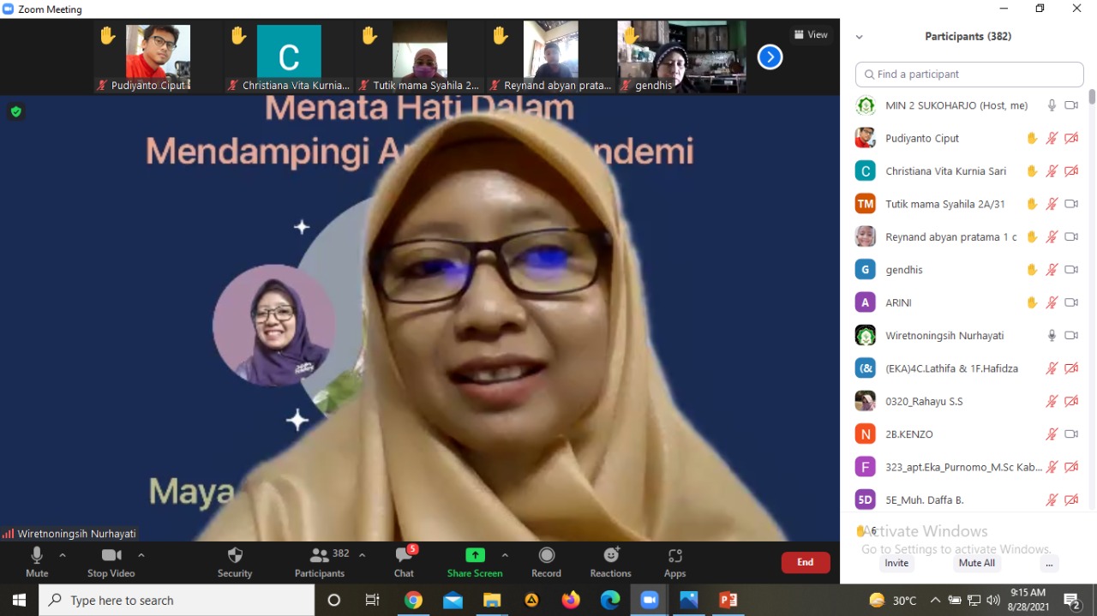Open video options arrow beside Stop Video

[141, 555]
